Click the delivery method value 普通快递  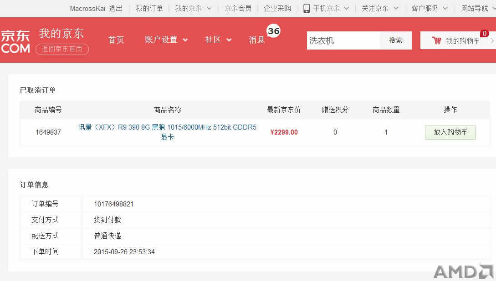coord(107,236)
